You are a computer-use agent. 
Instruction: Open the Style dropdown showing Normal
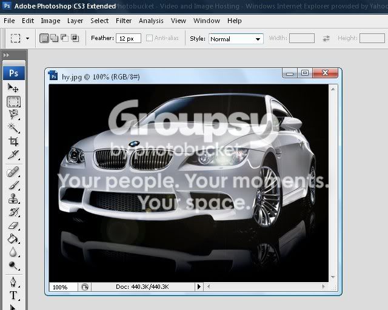point(236,39)
